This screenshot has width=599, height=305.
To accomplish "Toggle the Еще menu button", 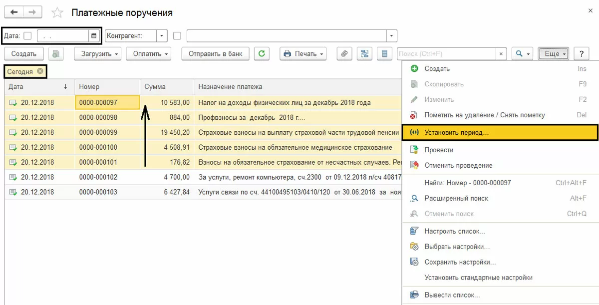I will point(554,54).
